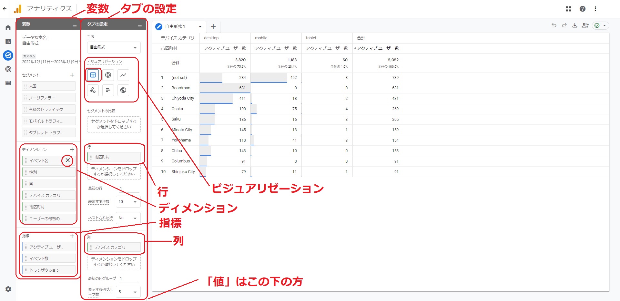Image resolution: width=620 pixels, height=301 pixels.
Task: Minimize the 変数 panel
Action: click(x=75, y=25)
